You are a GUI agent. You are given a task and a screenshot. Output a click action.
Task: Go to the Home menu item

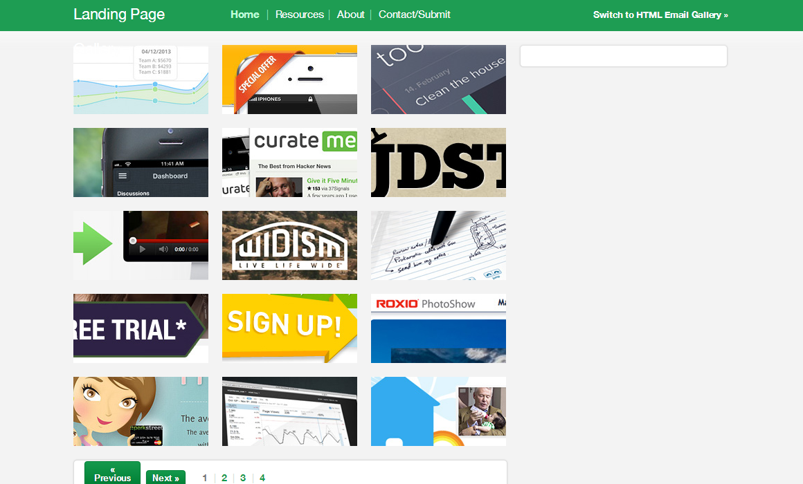point(245,15)
